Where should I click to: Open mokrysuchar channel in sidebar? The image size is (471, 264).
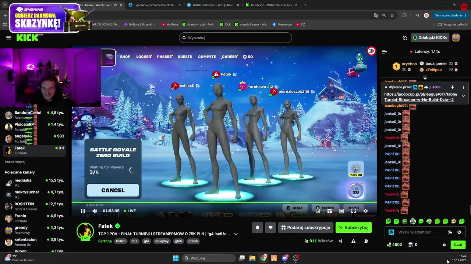tap(35, 194)
